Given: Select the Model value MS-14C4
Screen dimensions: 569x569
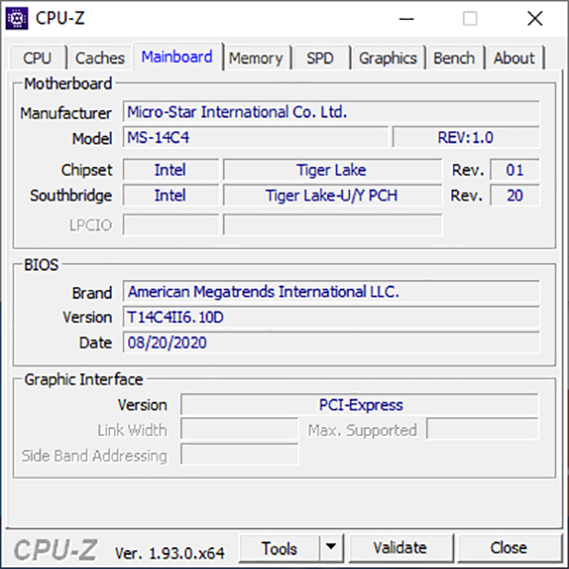Looking at the screenshot, I should coord(255,137).
